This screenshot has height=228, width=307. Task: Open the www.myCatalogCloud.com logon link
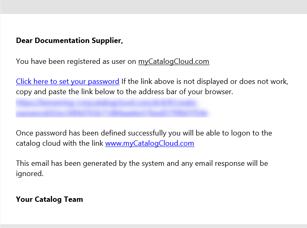[149, 143]
